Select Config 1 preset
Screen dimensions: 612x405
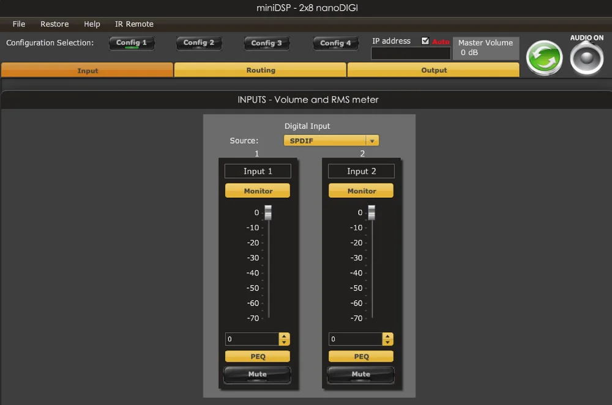tap(132, 43)
